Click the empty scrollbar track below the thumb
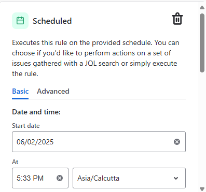The image size is (206, 192). coord(202,129)
